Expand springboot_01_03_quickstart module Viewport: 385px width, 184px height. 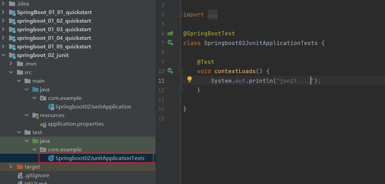pos(3,30)
